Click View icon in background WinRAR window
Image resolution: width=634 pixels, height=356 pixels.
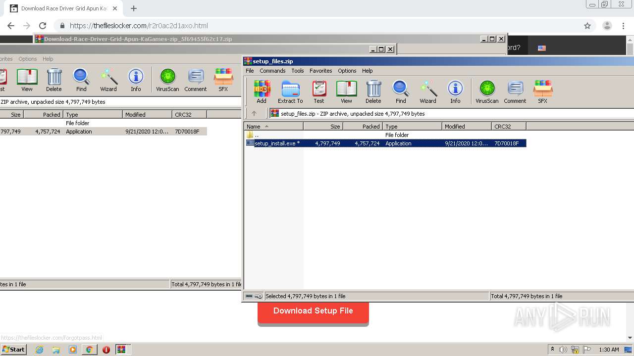(x=27, y=80)
